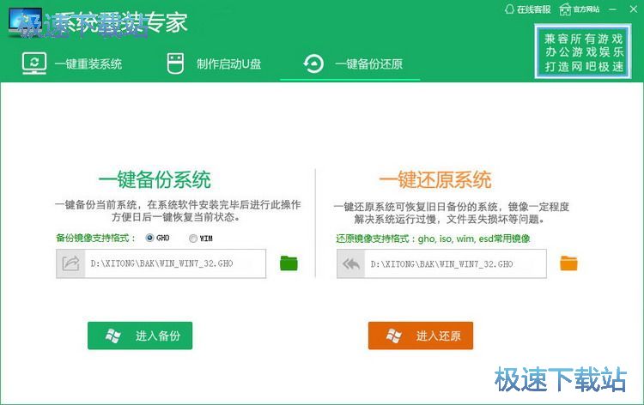Click the green backup folder browse icon
Screen dimensions: 644x405
289,263
